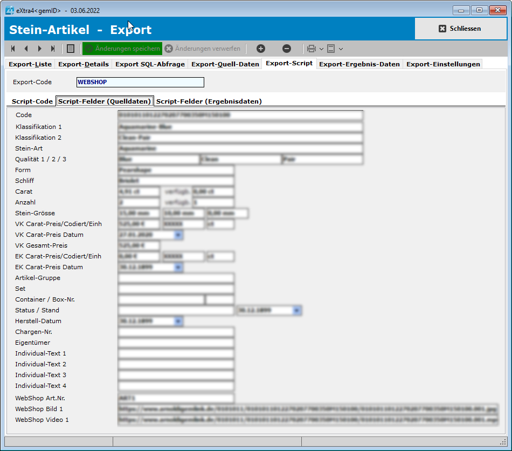Image resolution: width=512 pixels, height=451 pixels.
Task: Delete the record using minus icon
Action: [287, 49]
